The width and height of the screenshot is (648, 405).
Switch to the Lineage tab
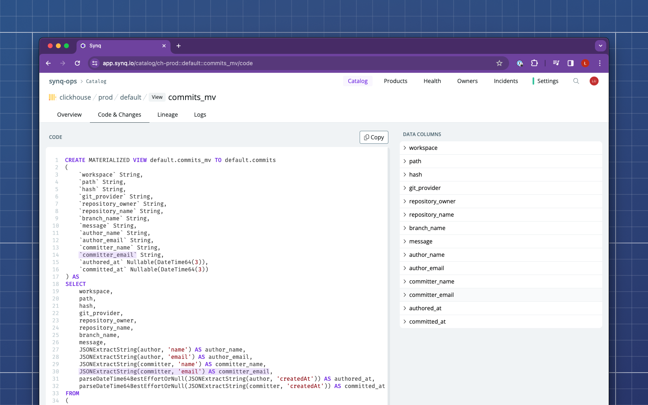[x=168, y=115]
